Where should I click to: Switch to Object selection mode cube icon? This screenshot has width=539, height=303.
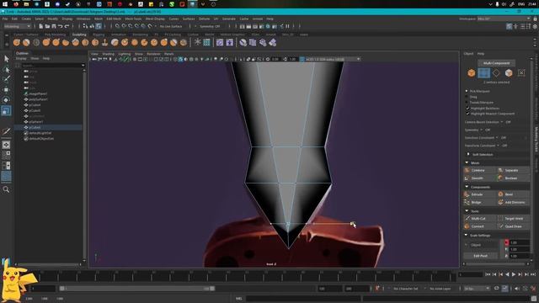tap(472, 73)
